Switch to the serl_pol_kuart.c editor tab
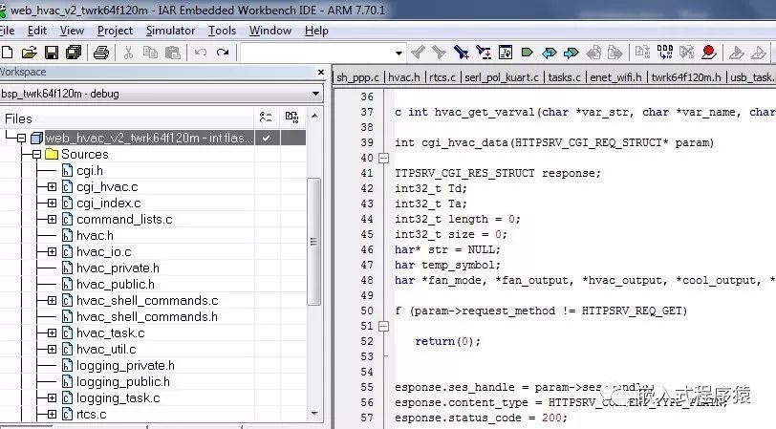This screenshot has height=429, width=776. 502,77
